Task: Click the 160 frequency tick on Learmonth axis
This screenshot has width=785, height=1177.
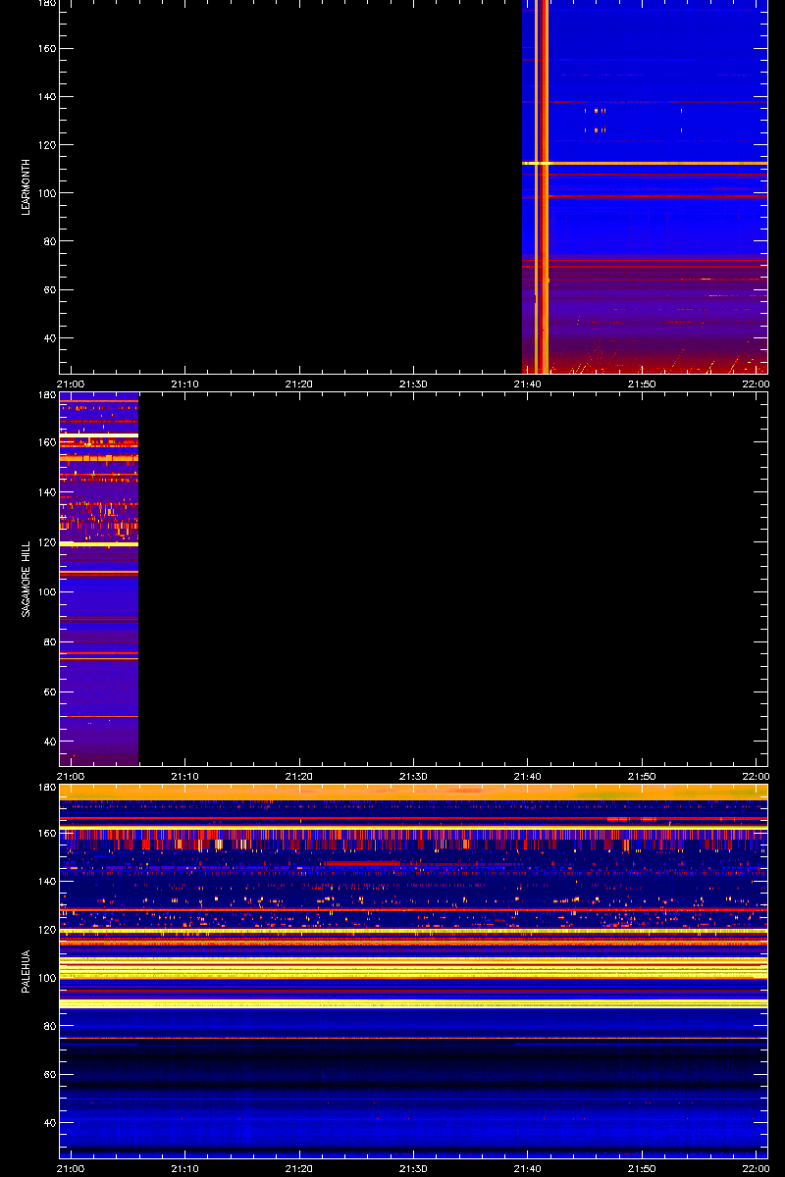Action: (47, 49)
